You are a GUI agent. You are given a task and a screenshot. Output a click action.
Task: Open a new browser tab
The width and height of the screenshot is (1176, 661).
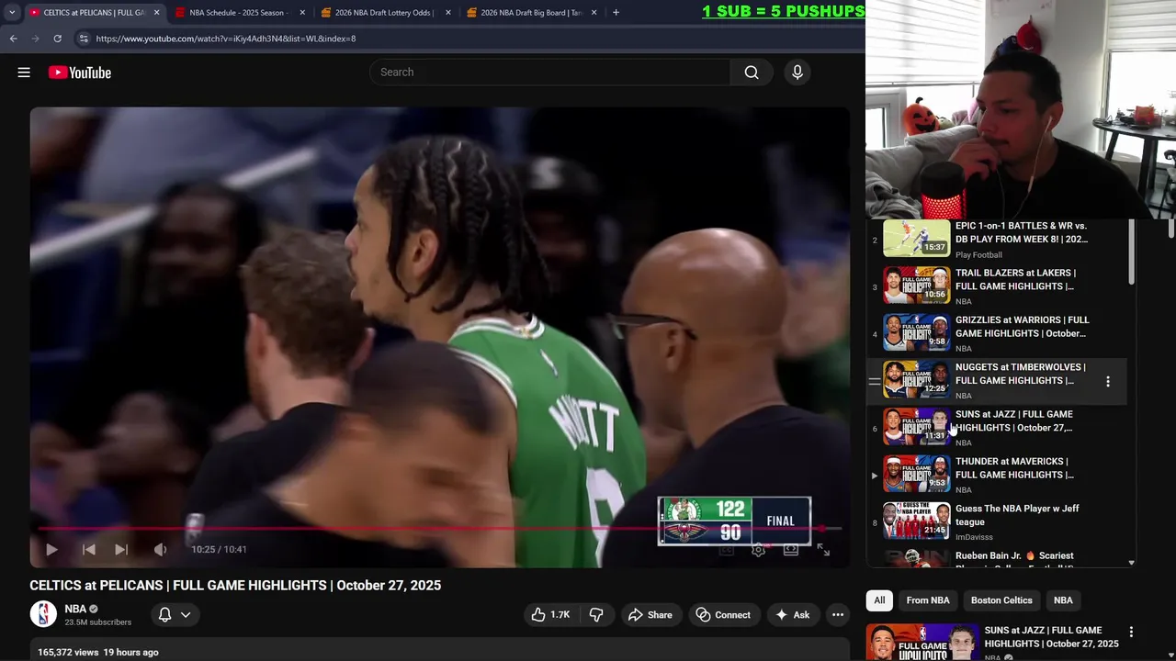coord(616,13)
